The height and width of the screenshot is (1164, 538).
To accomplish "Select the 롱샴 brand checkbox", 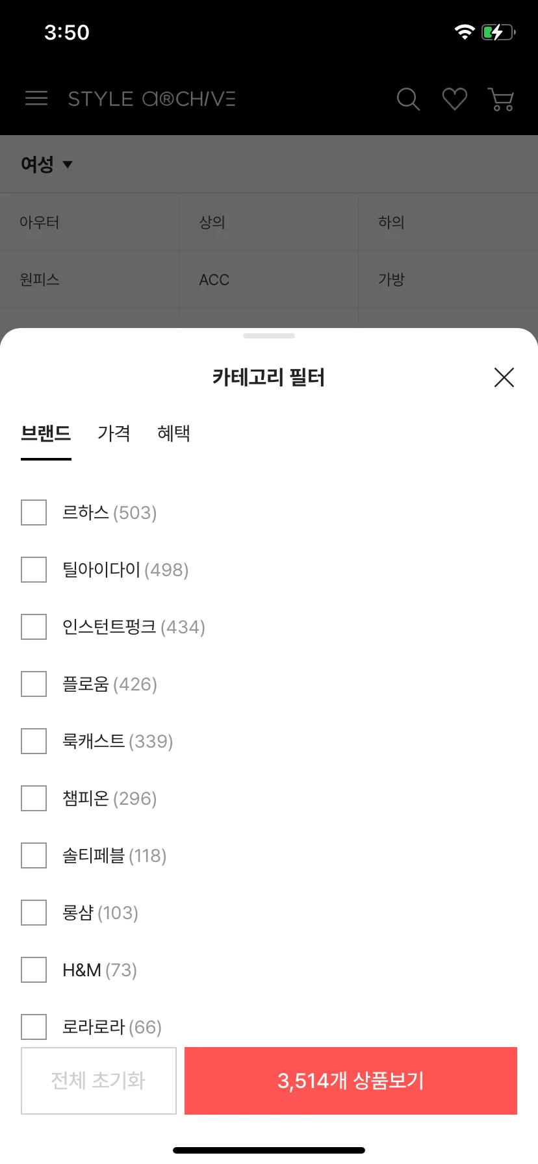I will click(x=34, y=913).
